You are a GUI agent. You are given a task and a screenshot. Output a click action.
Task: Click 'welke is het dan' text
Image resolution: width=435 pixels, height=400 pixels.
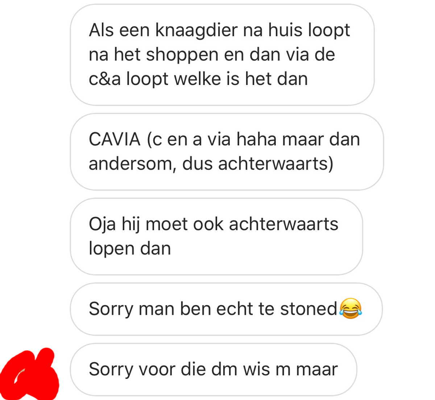241,79
